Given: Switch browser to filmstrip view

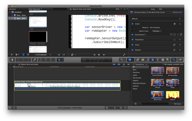Looking at the screenshot, I should [x=23, y=55].
